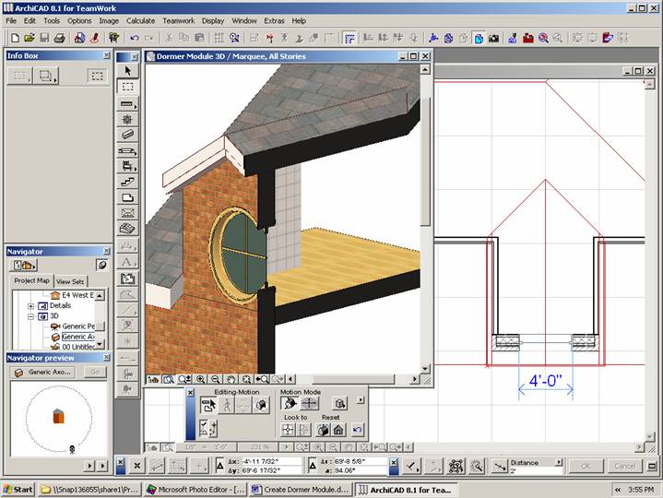Screen dimensions: 663x498
Task: Switch to the Project Map tab
Action: (x=31, y=280)
